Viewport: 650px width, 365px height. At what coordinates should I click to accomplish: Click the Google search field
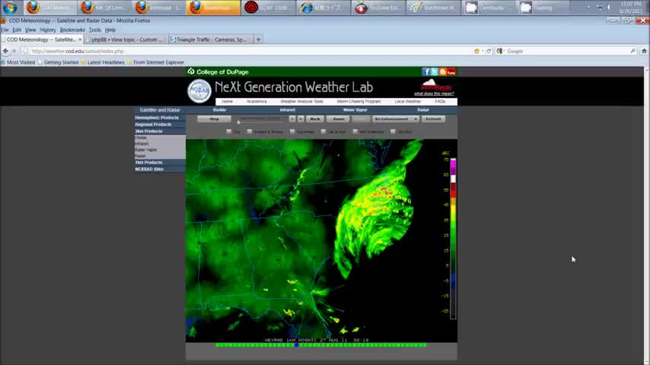[x=567, y=51]
